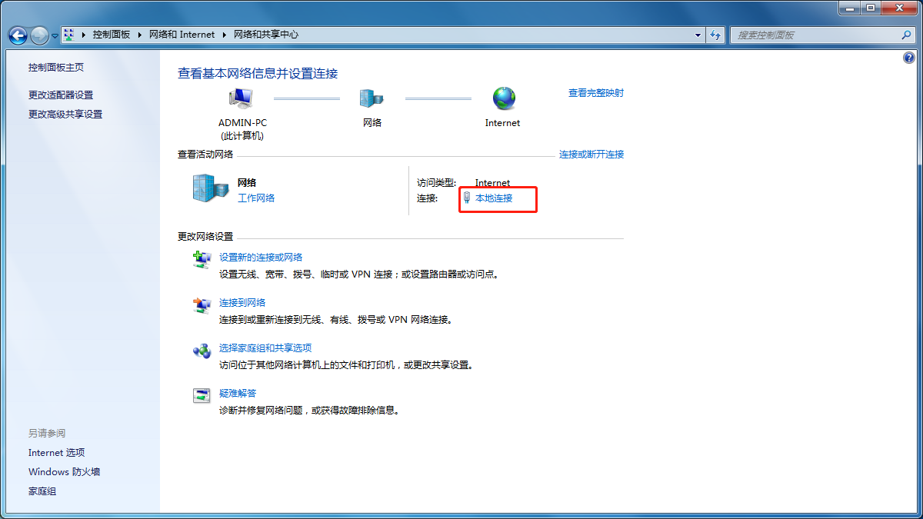
Task: Select 网络和 Internet in the breadcrumb
Action: click(x=182, y=34)
